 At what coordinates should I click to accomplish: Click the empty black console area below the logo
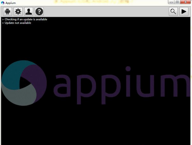pos(96,125)
